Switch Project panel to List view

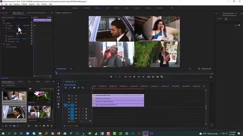tap(6, 126)
